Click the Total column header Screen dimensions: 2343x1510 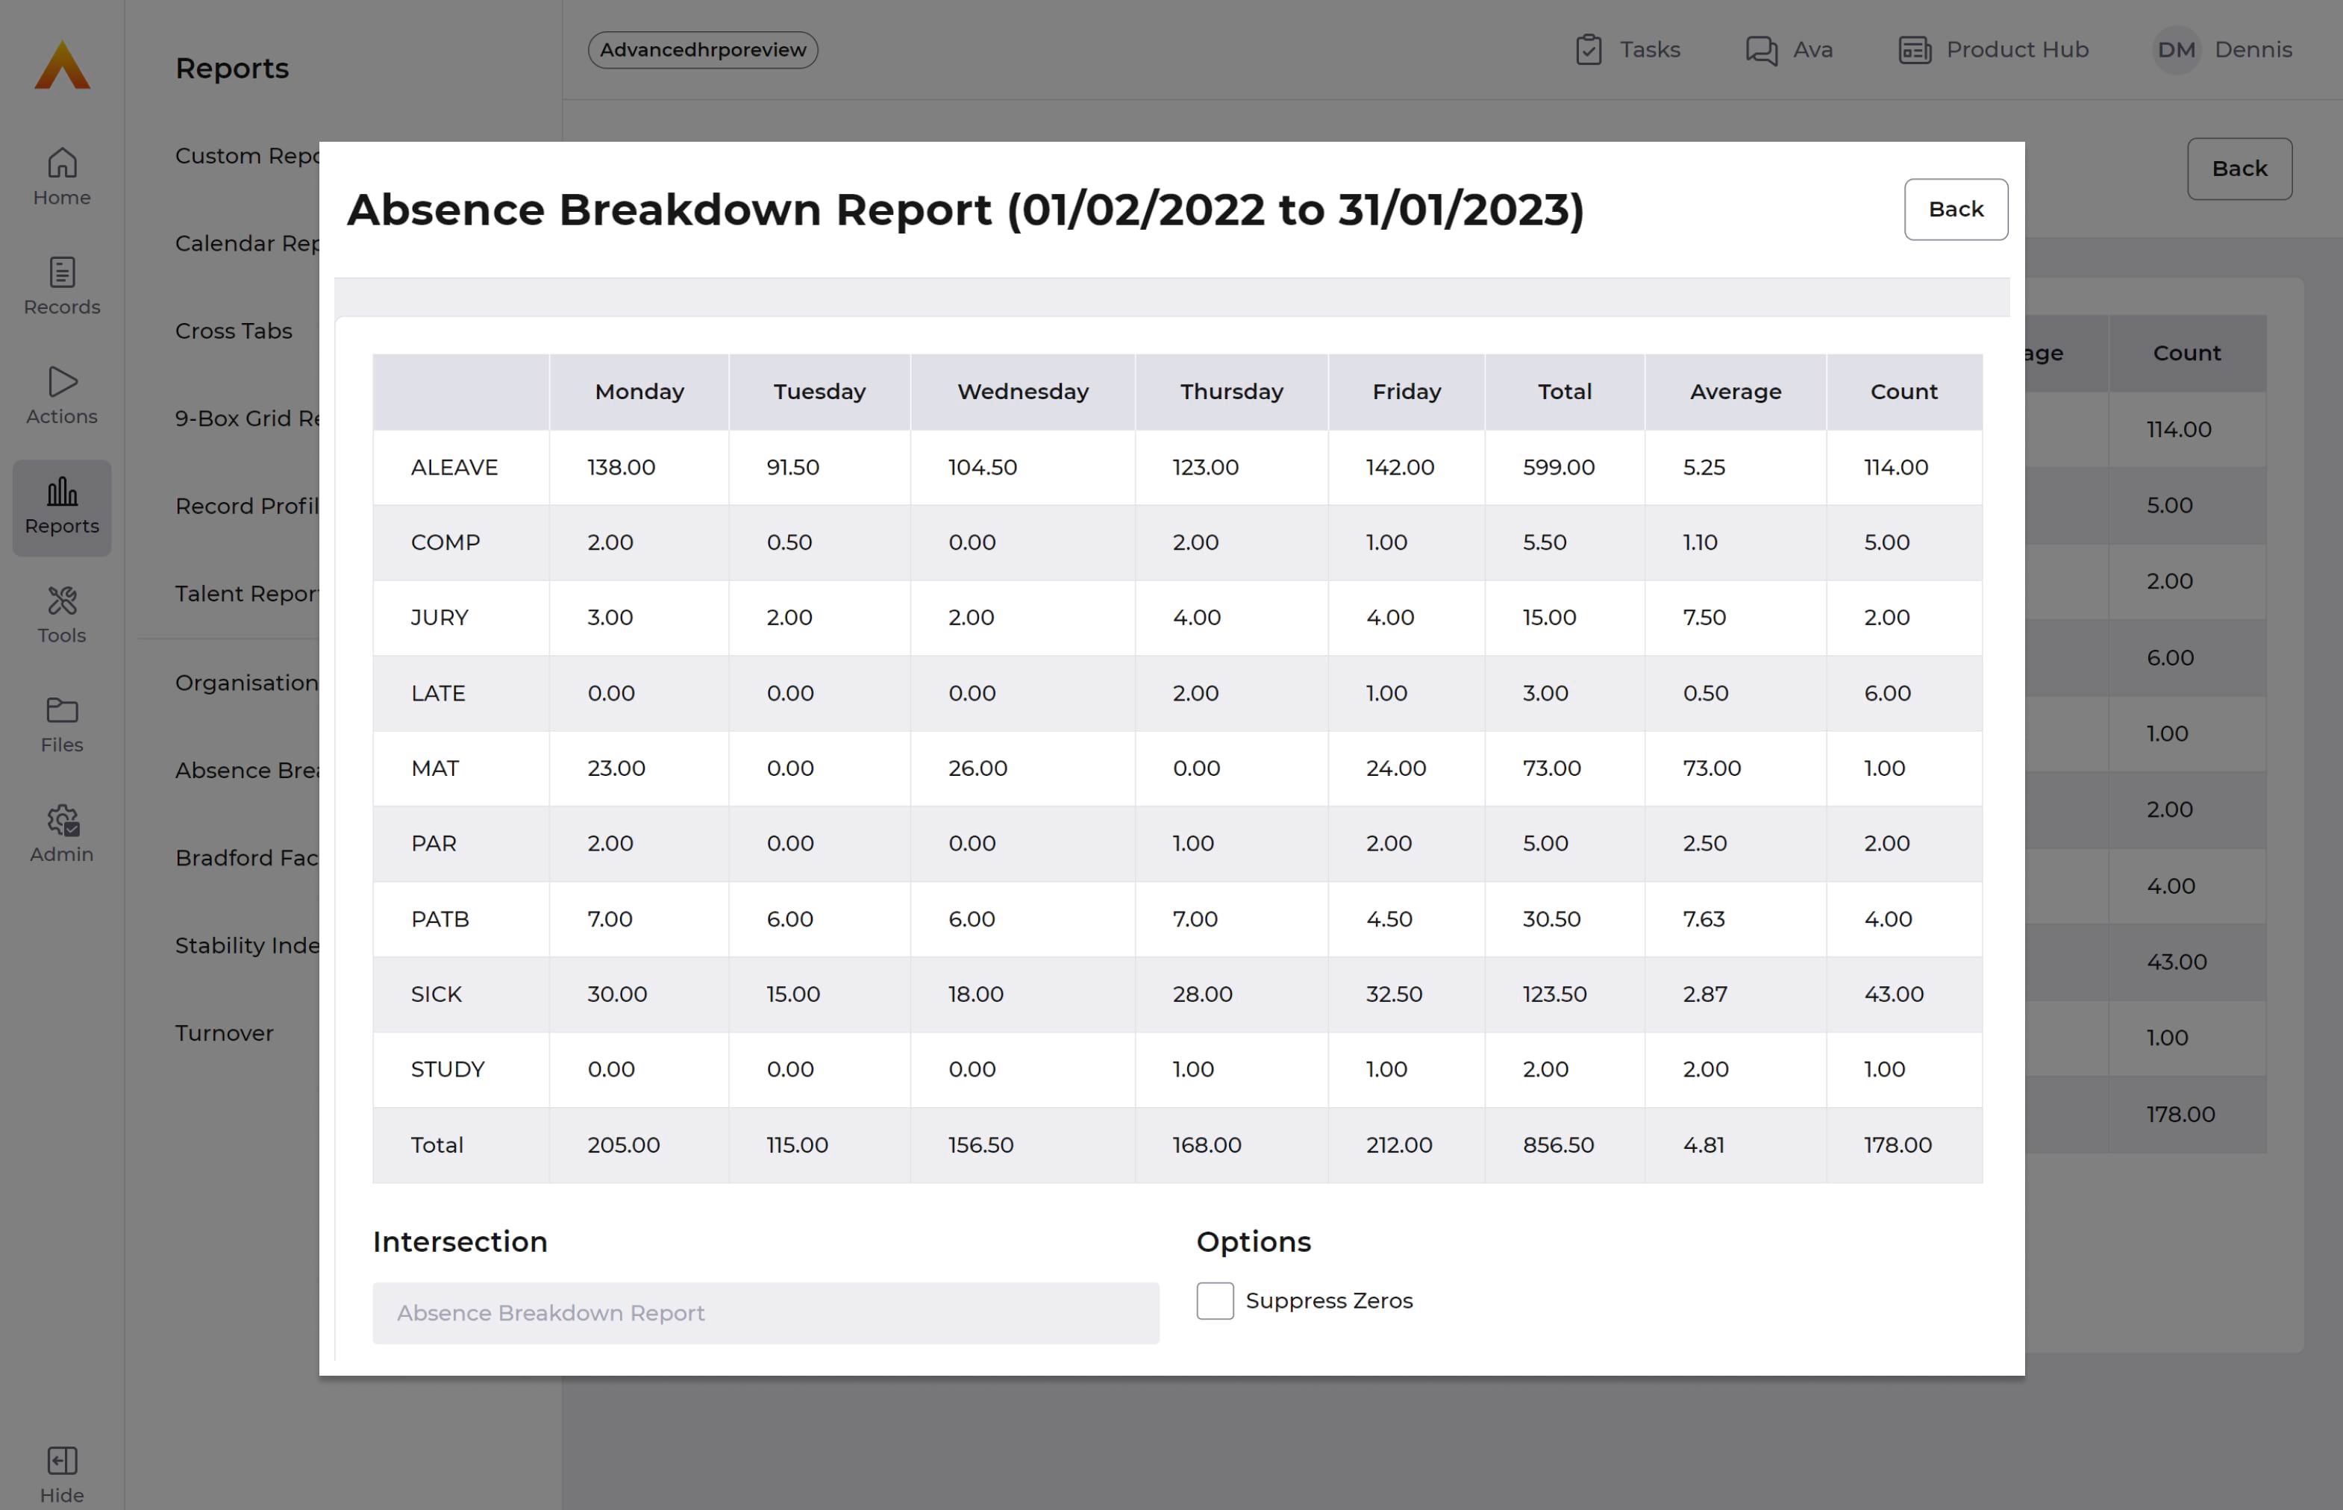(x=1564, y=391)
